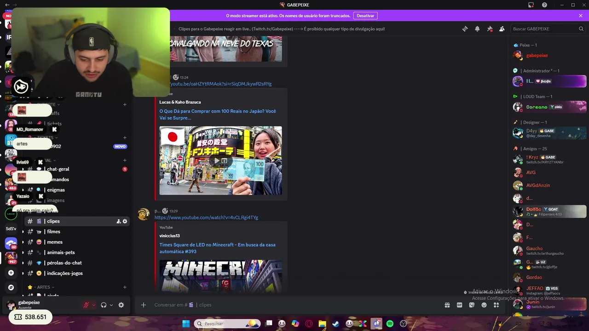
Task: Open the apps launcher icon in message bar
Action: (x=496, y=305)
